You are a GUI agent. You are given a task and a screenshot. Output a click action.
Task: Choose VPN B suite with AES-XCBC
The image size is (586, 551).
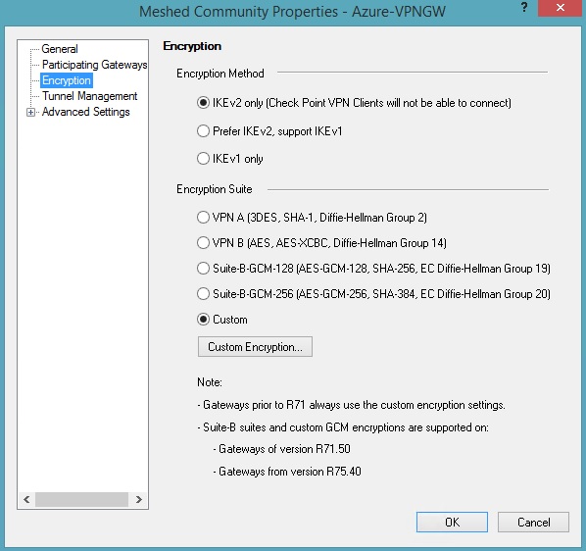tap(203, 243)
